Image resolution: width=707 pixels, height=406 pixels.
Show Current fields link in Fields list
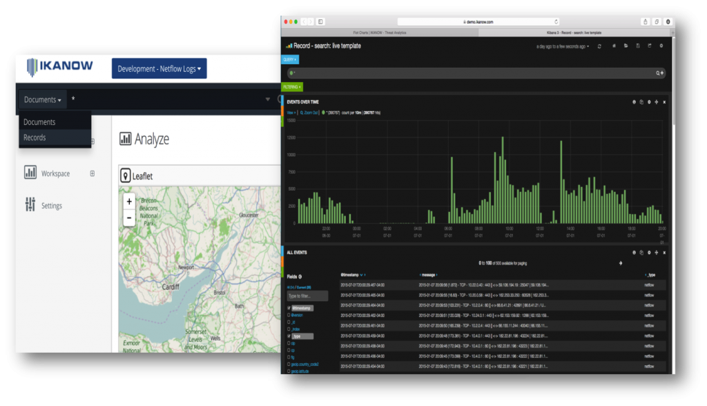304,287
